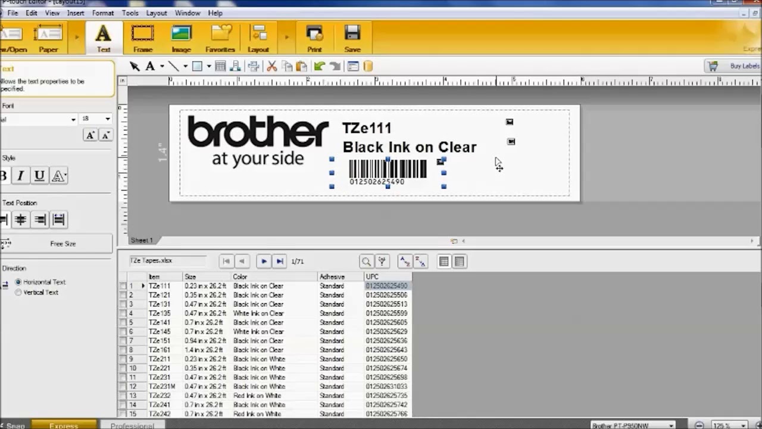
Task: Right align text position
Action: coord(40,220)
